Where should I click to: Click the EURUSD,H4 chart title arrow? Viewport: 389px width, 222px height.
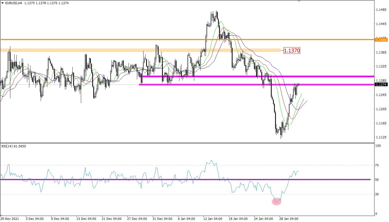pyautogui.click(x=3, y=3)
